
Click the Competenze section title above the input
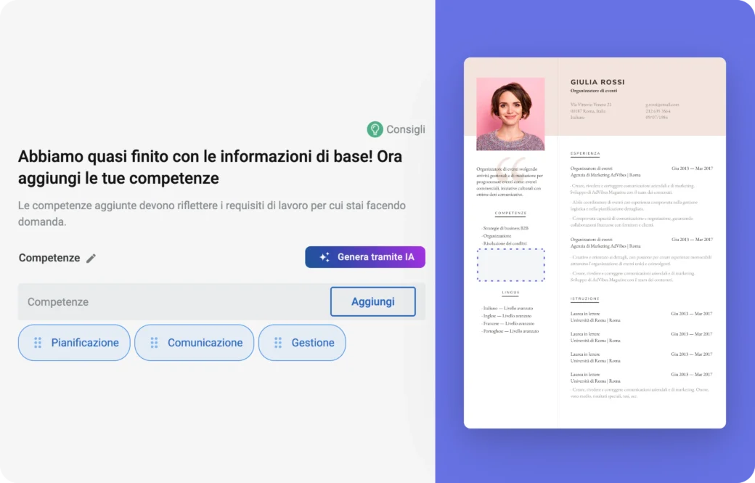(x=49, y=258)
